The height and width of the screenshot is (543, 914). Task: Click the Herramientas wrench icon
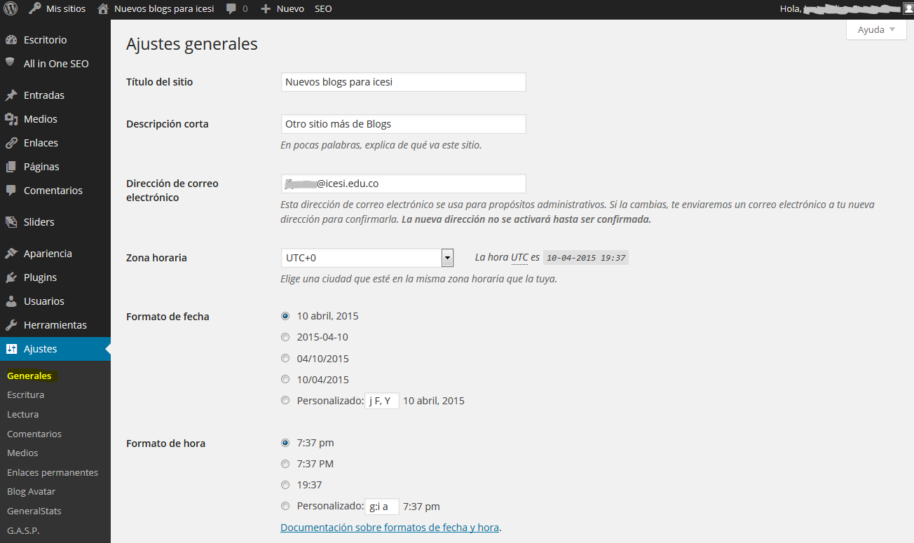coord(11,325)
